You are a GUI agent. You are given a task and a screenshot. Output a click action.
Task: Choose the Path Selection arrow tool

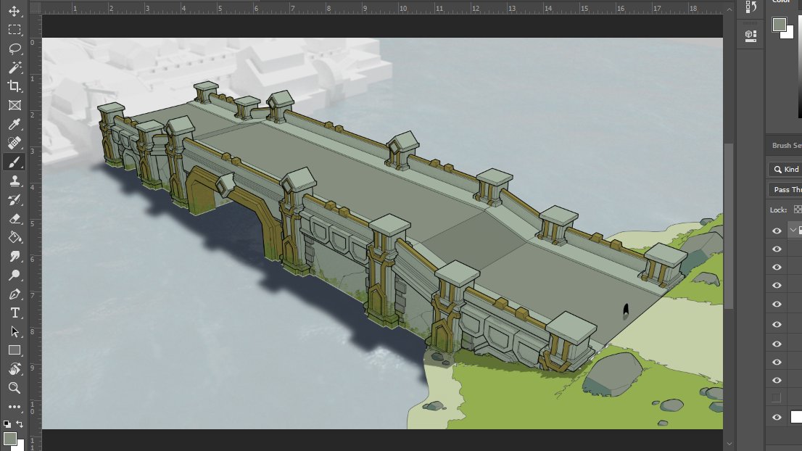pyautogui.click(x=15, y=332)
